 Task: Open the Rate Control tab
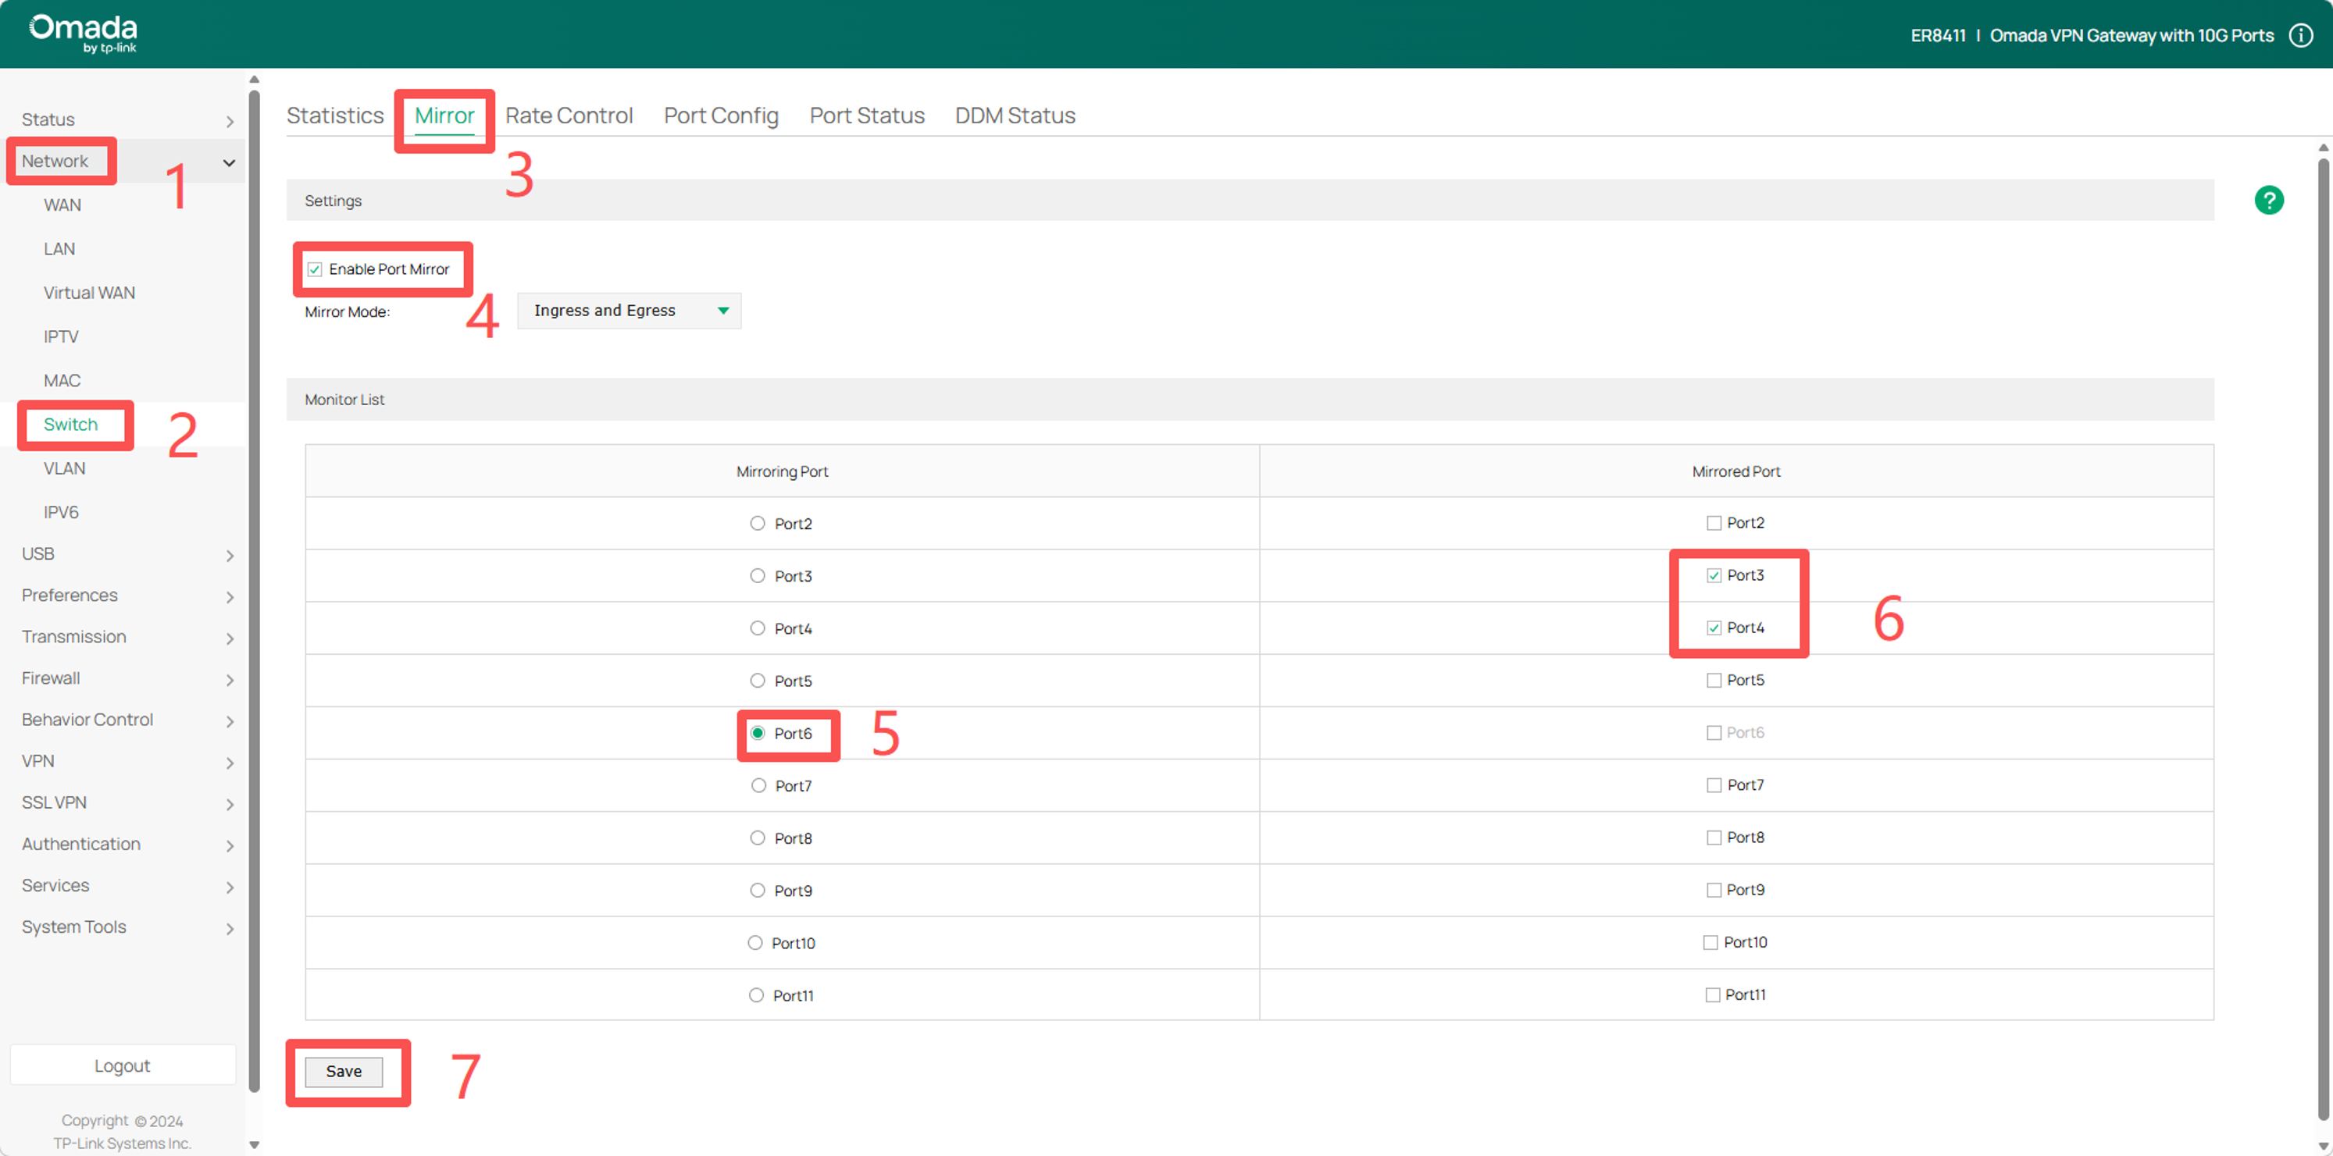[569, 116]
